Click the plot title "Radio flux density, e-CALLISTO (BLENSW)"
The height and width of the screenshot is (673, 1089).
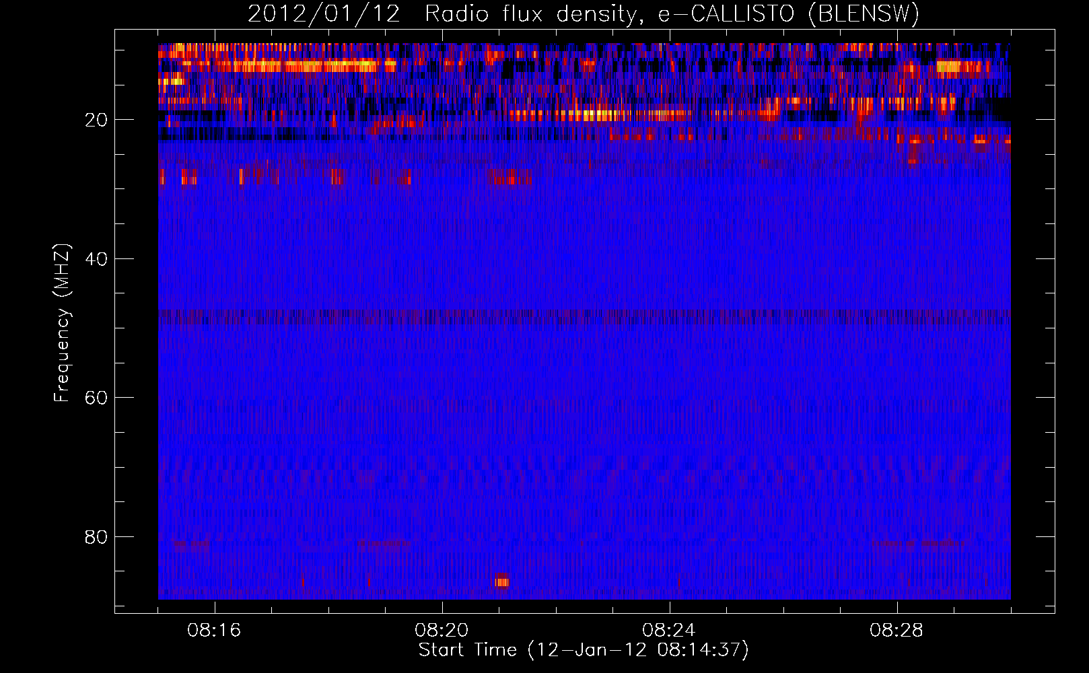tap(672, 14)
